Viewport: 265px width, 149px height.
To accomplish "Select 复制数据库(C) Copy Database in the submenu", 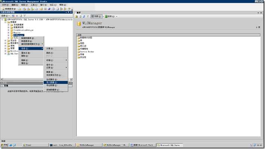I will click(x=56, y=90).
